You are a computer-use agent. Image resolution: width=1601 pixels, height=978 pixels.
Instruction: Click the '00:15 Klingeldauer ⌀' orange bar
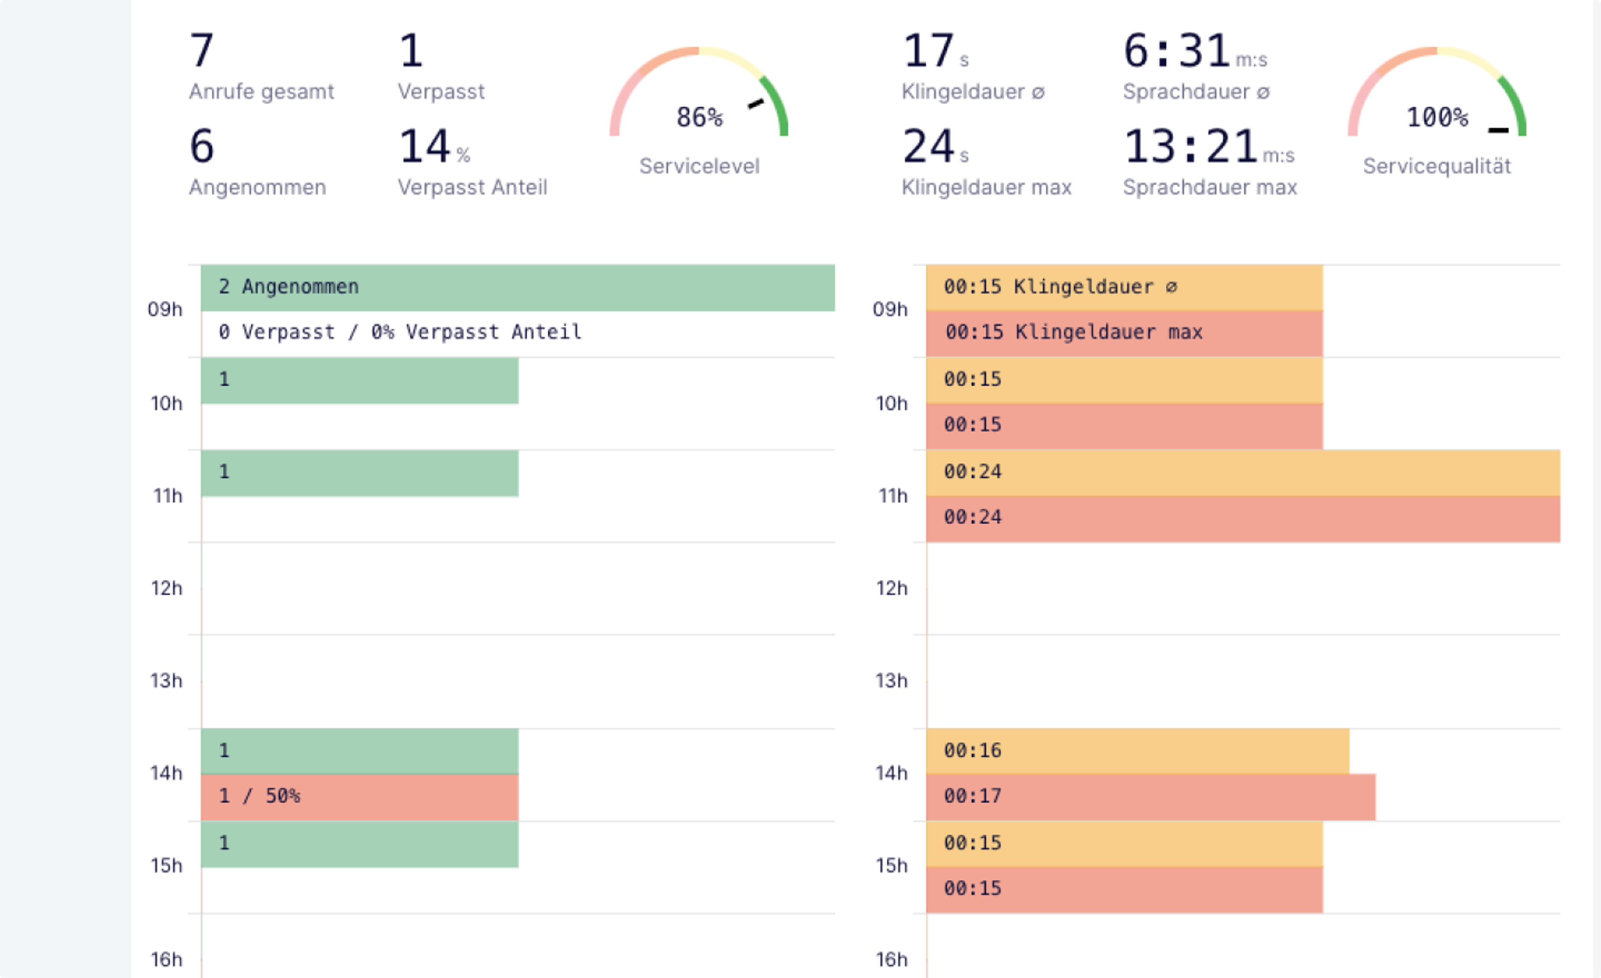pyautogui.click(x=1124, y=288)
